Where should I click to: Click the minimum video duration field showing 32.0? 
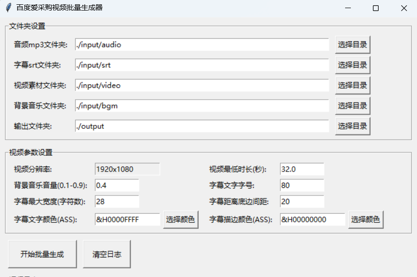point(301,169)
